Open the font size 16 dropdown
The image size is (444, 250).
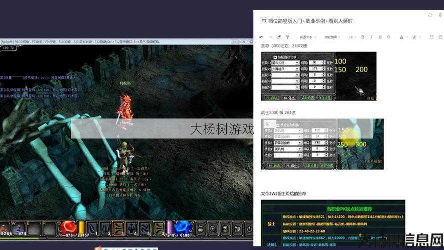point(352,37)
